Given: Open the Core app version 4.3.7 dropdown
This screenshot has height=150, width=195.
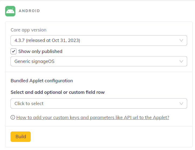Looking at the screenshot, I should tap(99, 41).
